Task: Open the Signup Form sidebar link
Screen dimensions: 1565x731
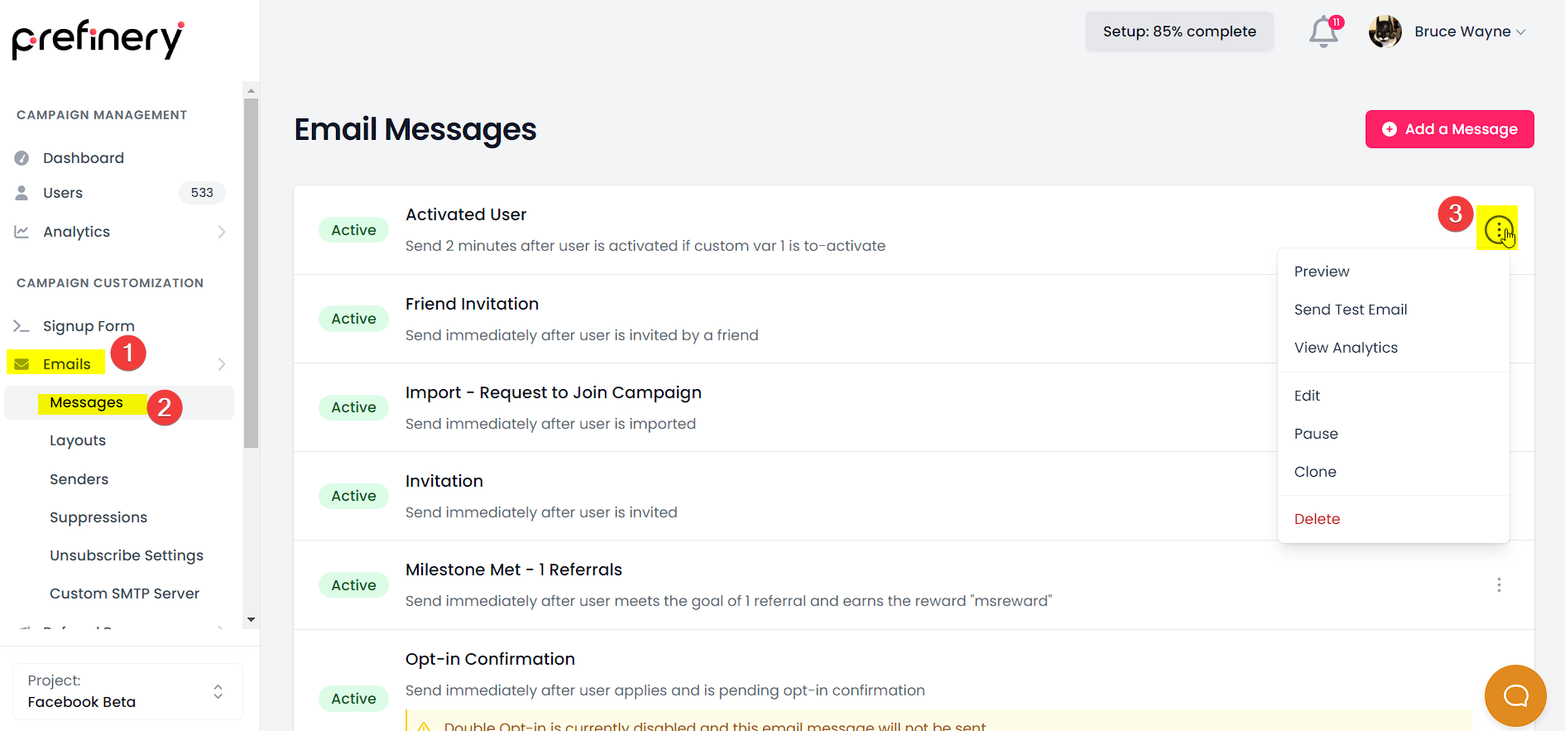Action: (x=89, y=326)
